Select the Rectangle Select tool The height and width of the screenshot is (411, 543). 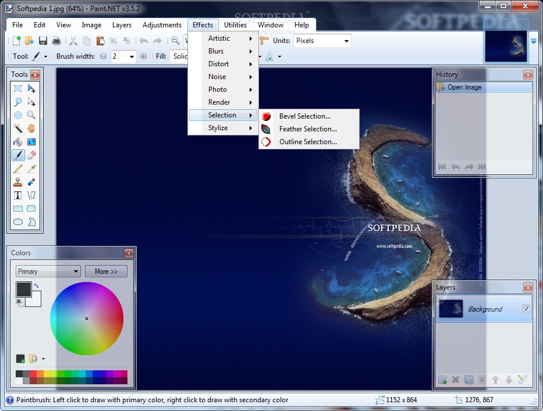click(x=17, y=88)
